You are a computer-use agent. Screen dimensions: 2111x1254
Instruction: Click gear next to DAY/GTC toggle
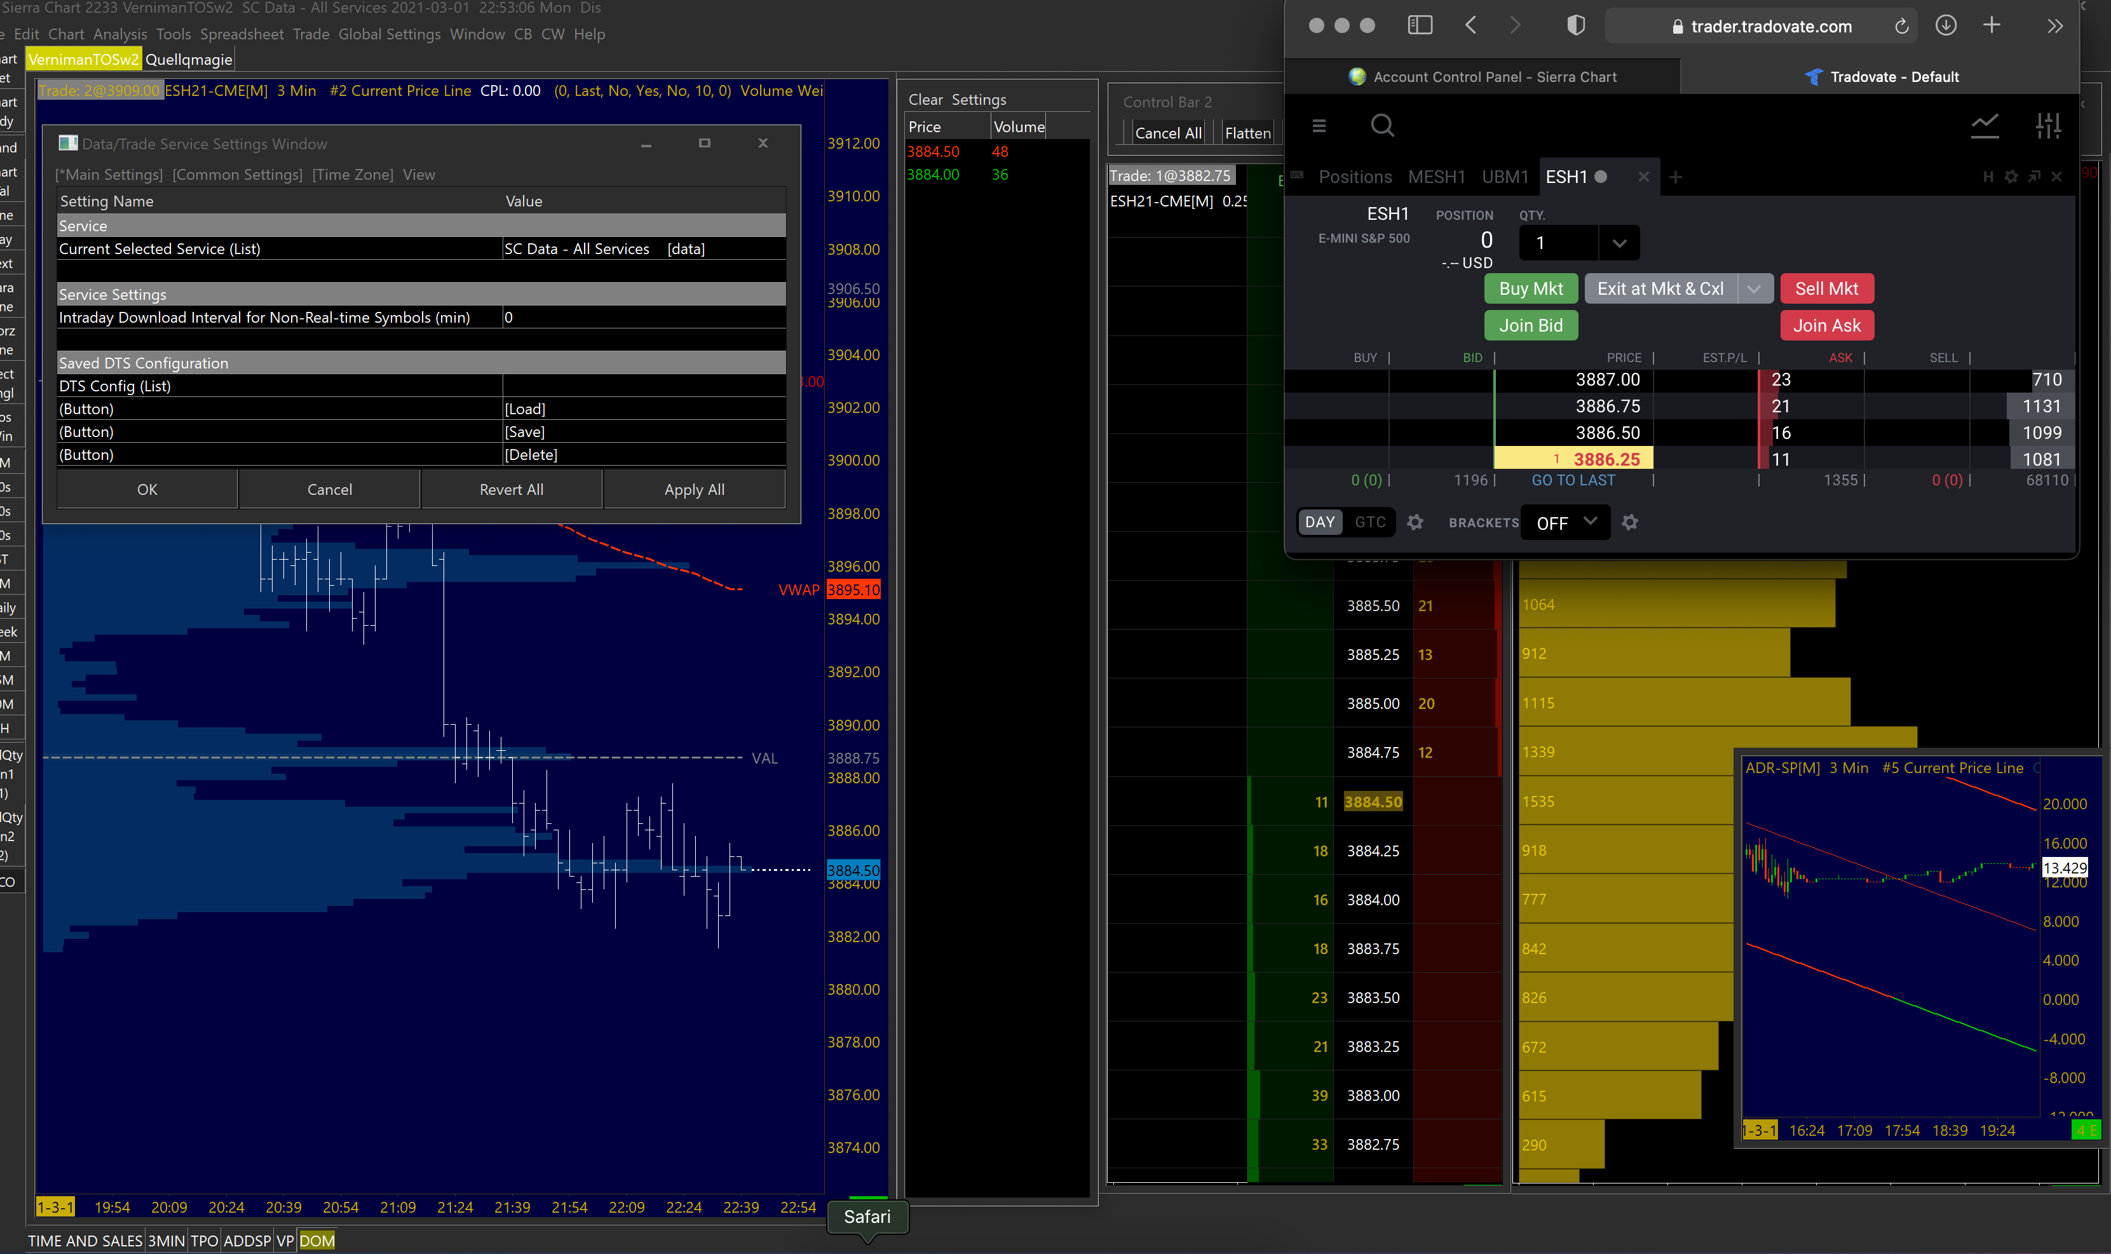1415,522
